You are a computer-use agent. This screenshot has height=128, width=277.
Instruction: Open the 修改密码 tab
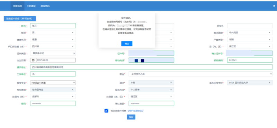45,6
